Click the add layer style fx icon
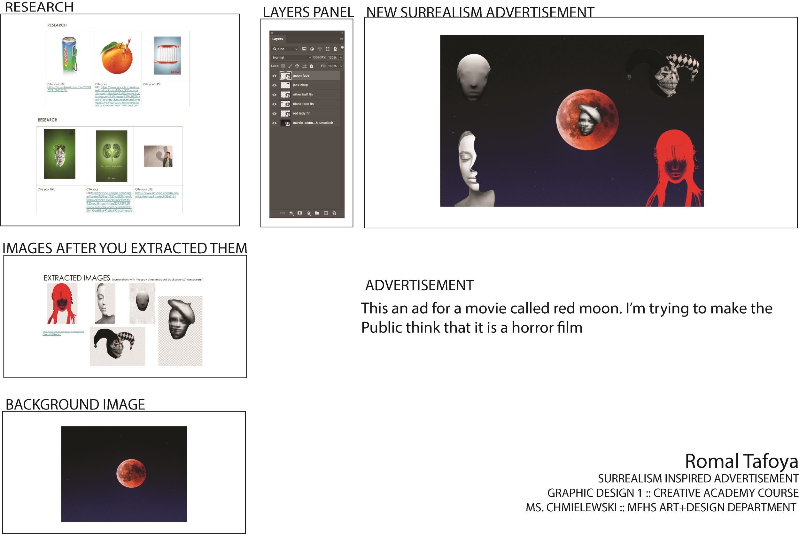 click(x=291, y=213)
